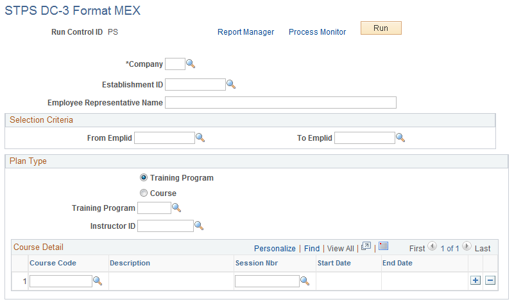Click the Employee Representative Name field
The image size is (514, 304).
(x=280, y=103)
